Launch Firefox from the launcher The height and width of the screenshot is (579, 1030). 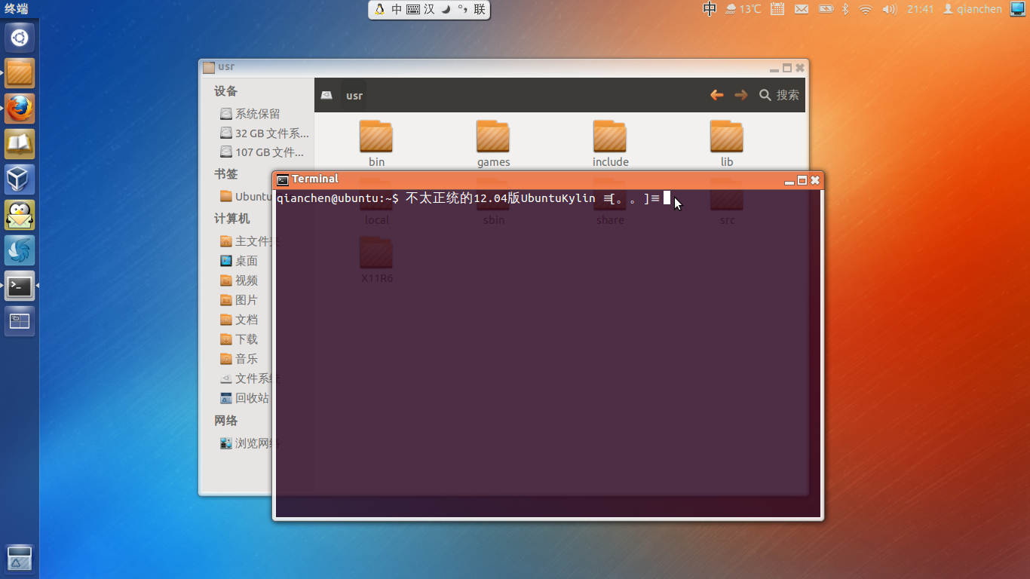(x=20, y=109)
